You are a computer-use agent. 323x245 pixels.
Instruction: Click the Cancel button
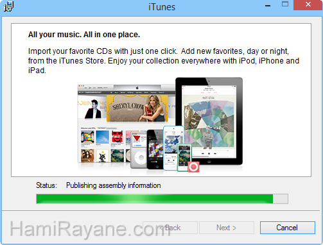tap(288, 228)
